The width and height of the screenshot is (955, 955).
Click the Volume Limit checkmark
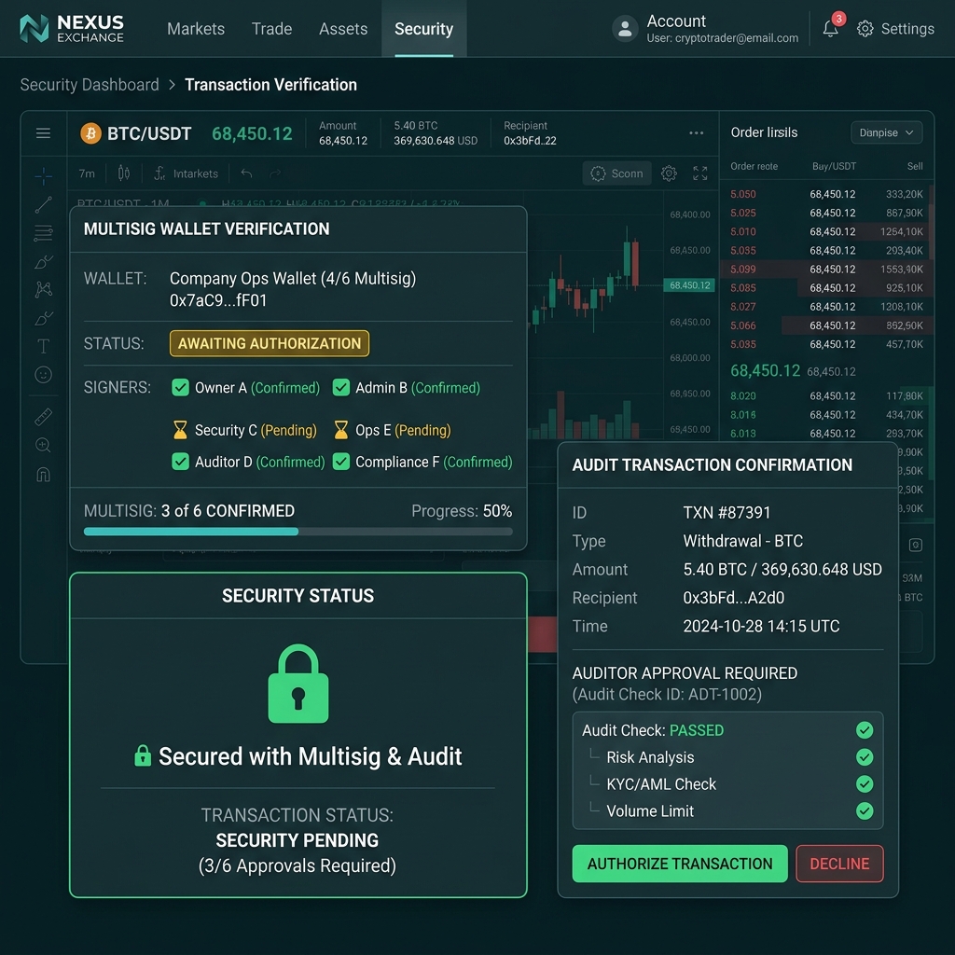click(865, 810)
